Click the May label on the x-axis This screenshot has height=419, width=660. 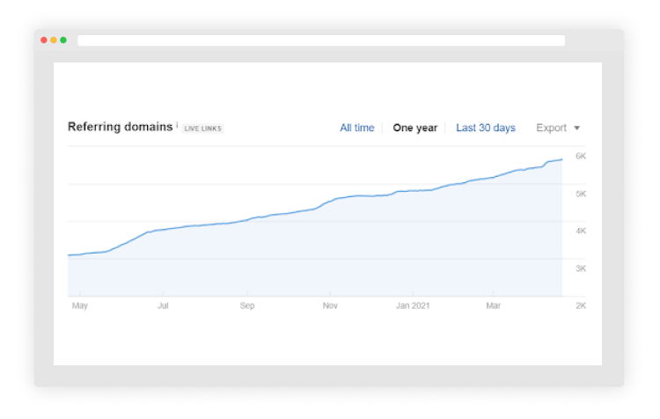tap(79, 306)
